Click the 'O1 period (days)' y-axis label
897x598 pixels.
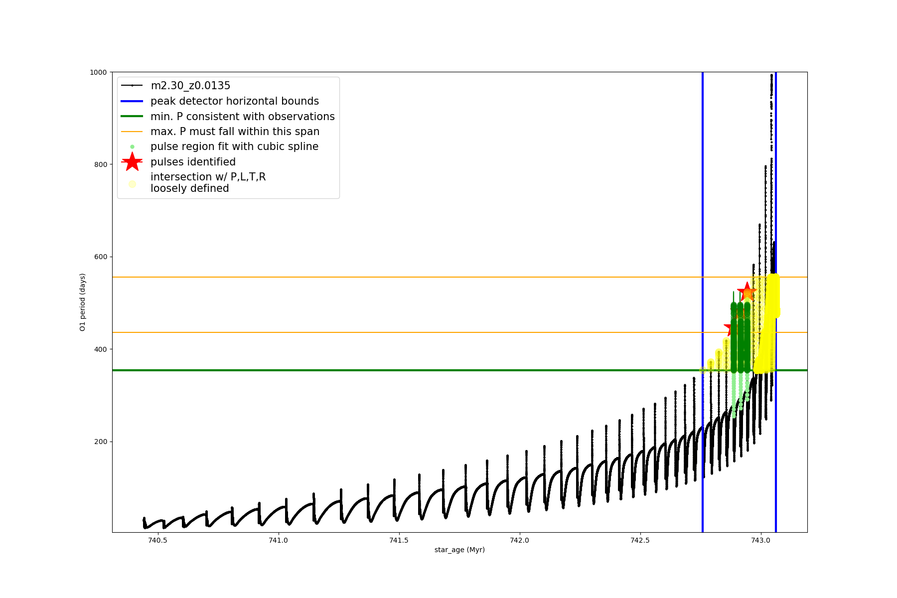pos(83,302)
